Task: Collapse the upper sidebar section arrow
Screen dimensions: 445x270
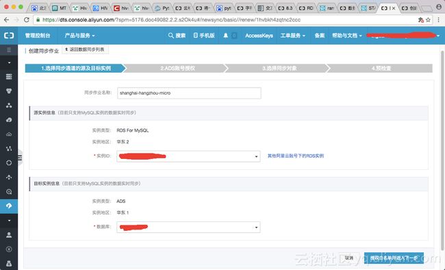Action: [9, 62]
